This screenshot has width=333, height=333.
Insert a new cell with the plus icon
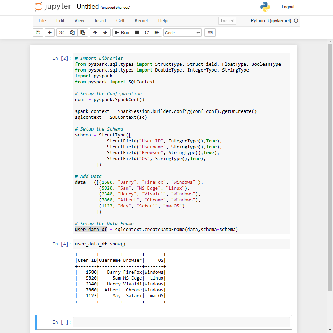coord(49,32)
